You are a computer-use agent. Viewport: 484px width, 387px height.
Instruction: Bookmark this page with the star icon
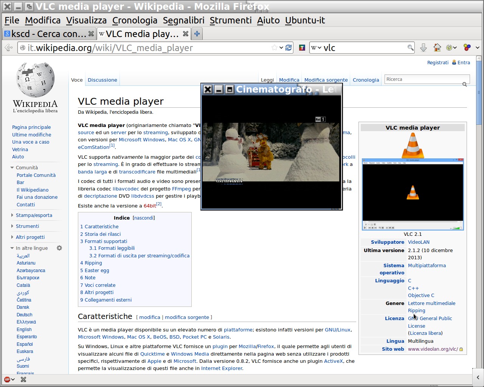click(275, 48)
